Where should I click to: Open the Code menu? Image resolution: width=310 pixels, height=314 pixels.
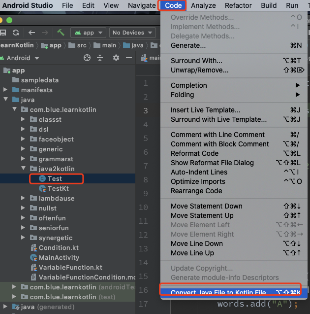[173, 5]
